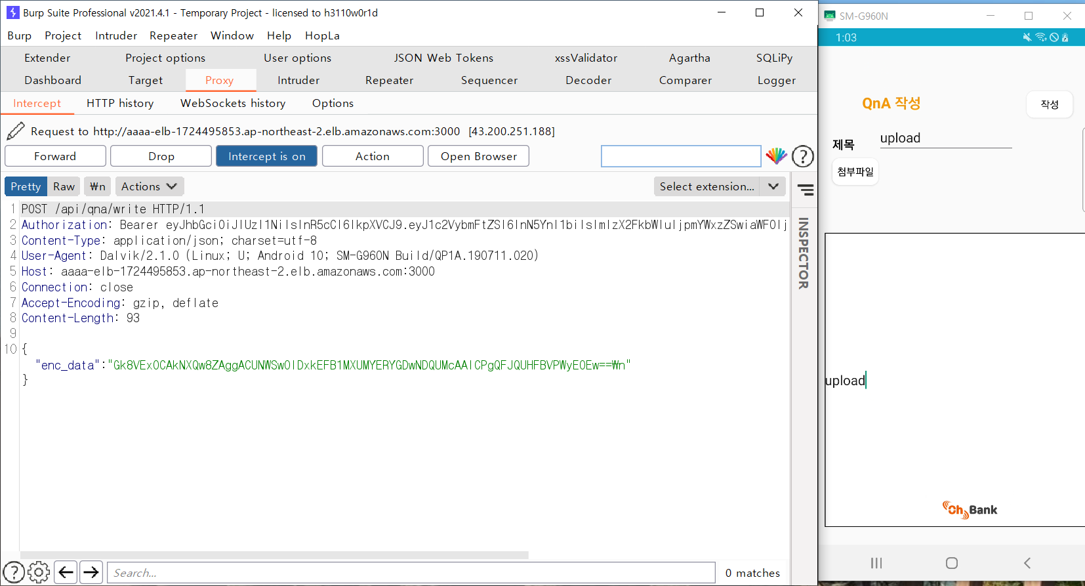Switch to the Sequencer tab
The width and height of the screenshot is (1085, 586).
(x=489, y=80)
